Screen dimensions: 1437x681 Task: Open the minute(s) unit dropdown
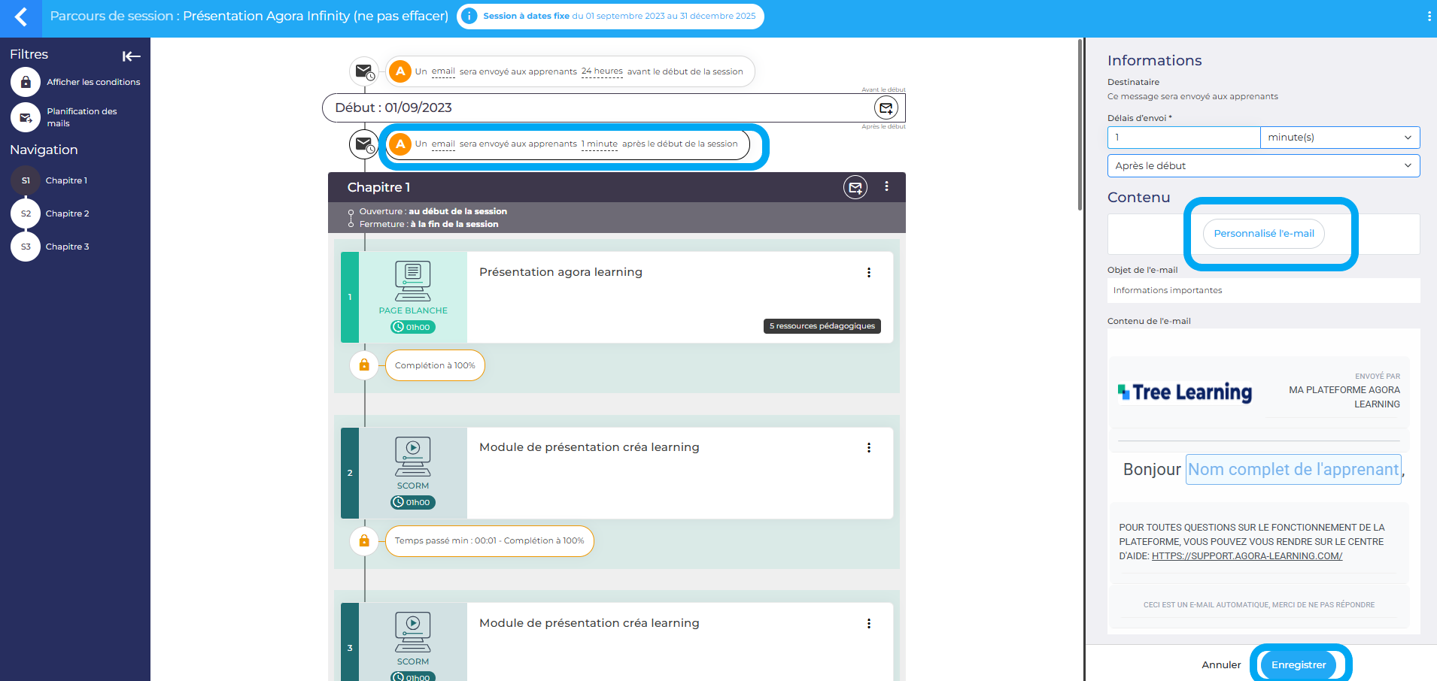coord(1339,138)
